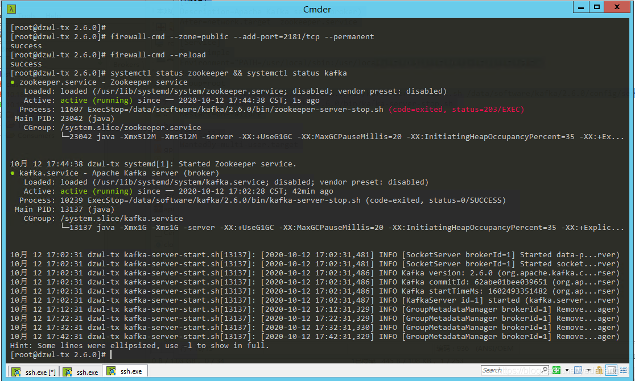Image resolution: width=635 pixels, height=381 pixels.
Task: Select the active rightmost ssh.exe tab
Action: [125, 371]
